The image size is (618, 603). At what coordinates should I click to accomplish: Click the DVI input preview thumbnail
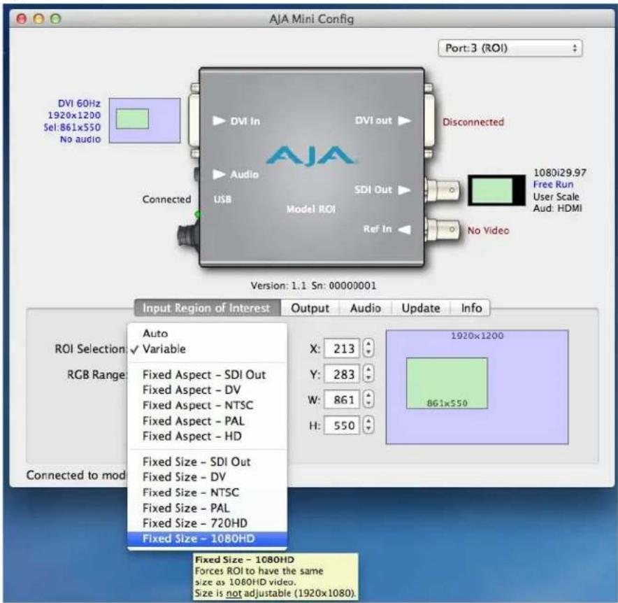tap(145, 121)
